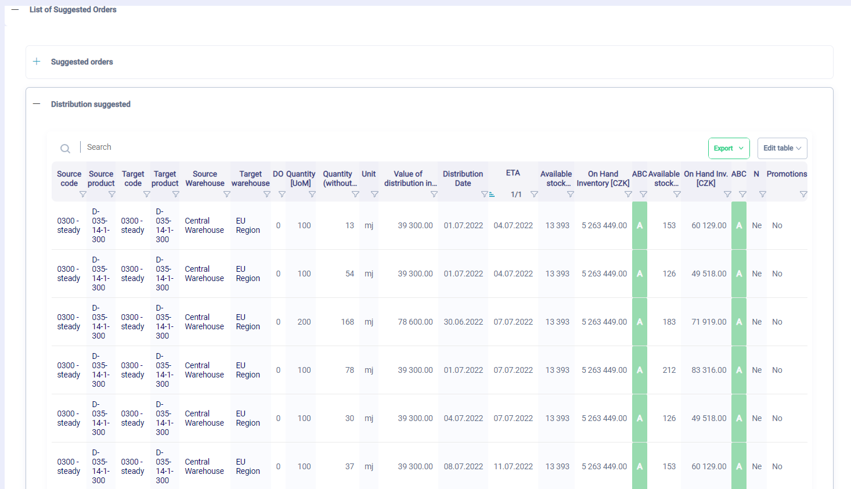Expand the Suggested orders section
851x489 pixels.
37,62
